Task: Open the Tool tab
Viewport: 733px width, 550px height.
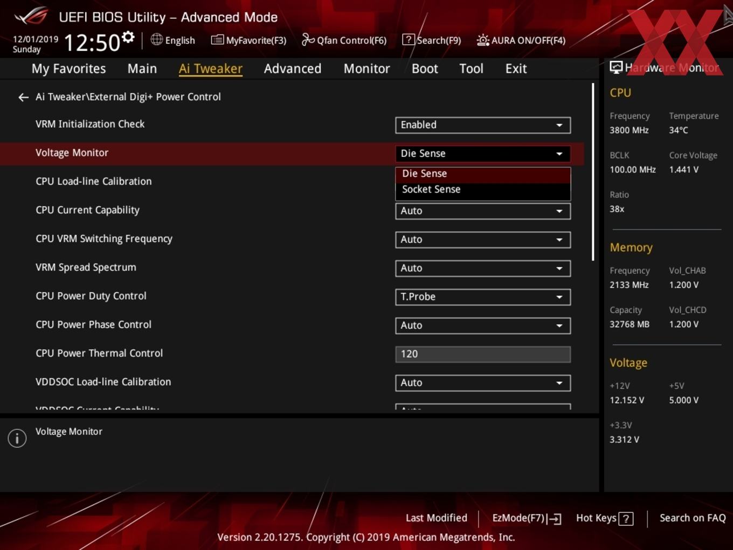Action: pyautogui.click(x=471, y=68)
